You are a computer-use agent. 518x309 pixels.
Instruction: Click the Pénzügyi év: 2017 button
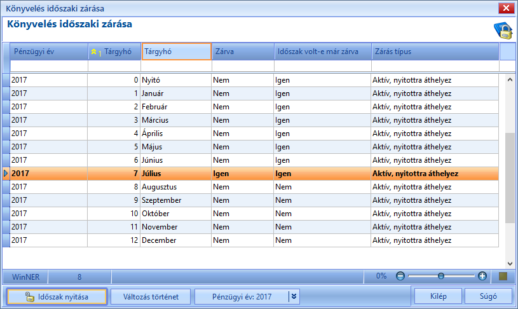click(242, 296)
